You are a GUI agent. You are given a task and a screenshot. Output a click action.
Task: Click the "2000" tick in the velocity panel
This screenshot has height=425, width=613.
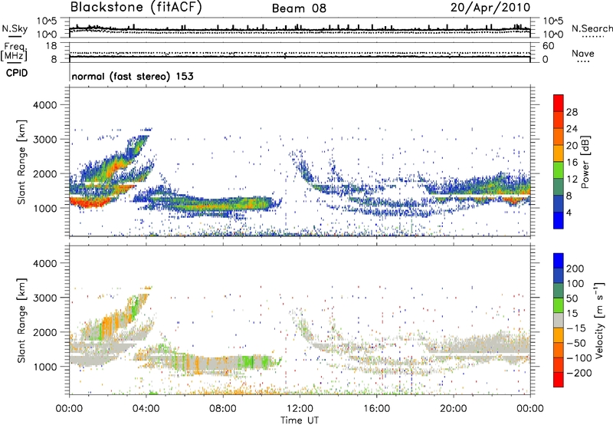pyautogui.click(x=45, y=332)
